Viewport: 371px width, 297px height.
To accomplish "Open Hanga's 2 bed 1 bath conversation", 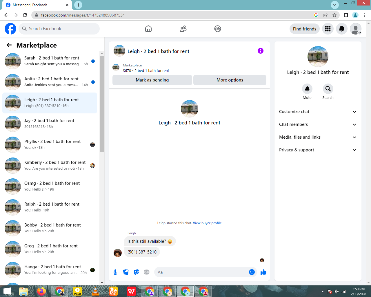I will tap(50, 270).
